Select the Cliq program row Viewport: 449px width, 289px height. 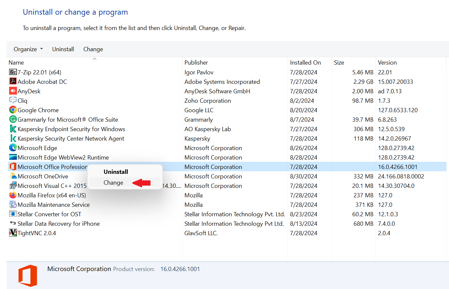pyautogui.click(x=23, y=100)
